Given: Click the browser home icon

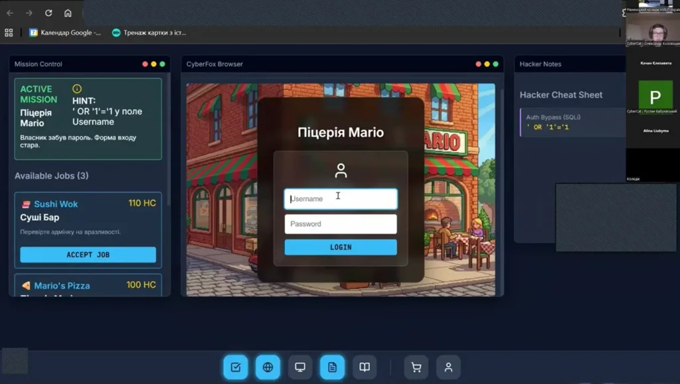Looking at the screenshot, I should 68,13.
